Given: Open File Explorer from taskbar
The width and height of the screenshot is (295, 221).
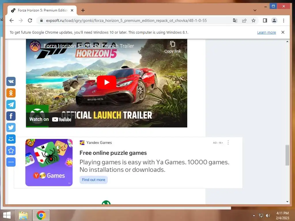Looking at the screenshot, I should coord(23,215).
